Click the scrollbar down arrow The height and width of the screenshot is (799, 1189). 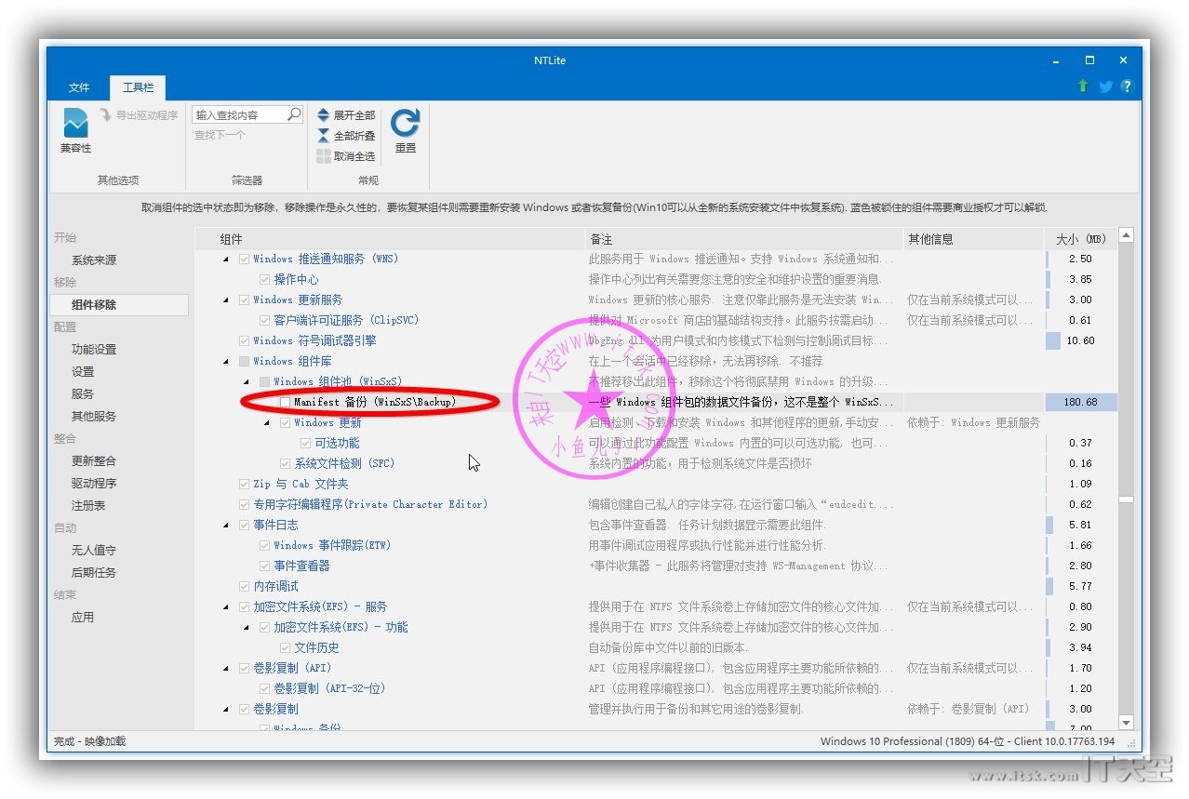[x=1127, y=723]
